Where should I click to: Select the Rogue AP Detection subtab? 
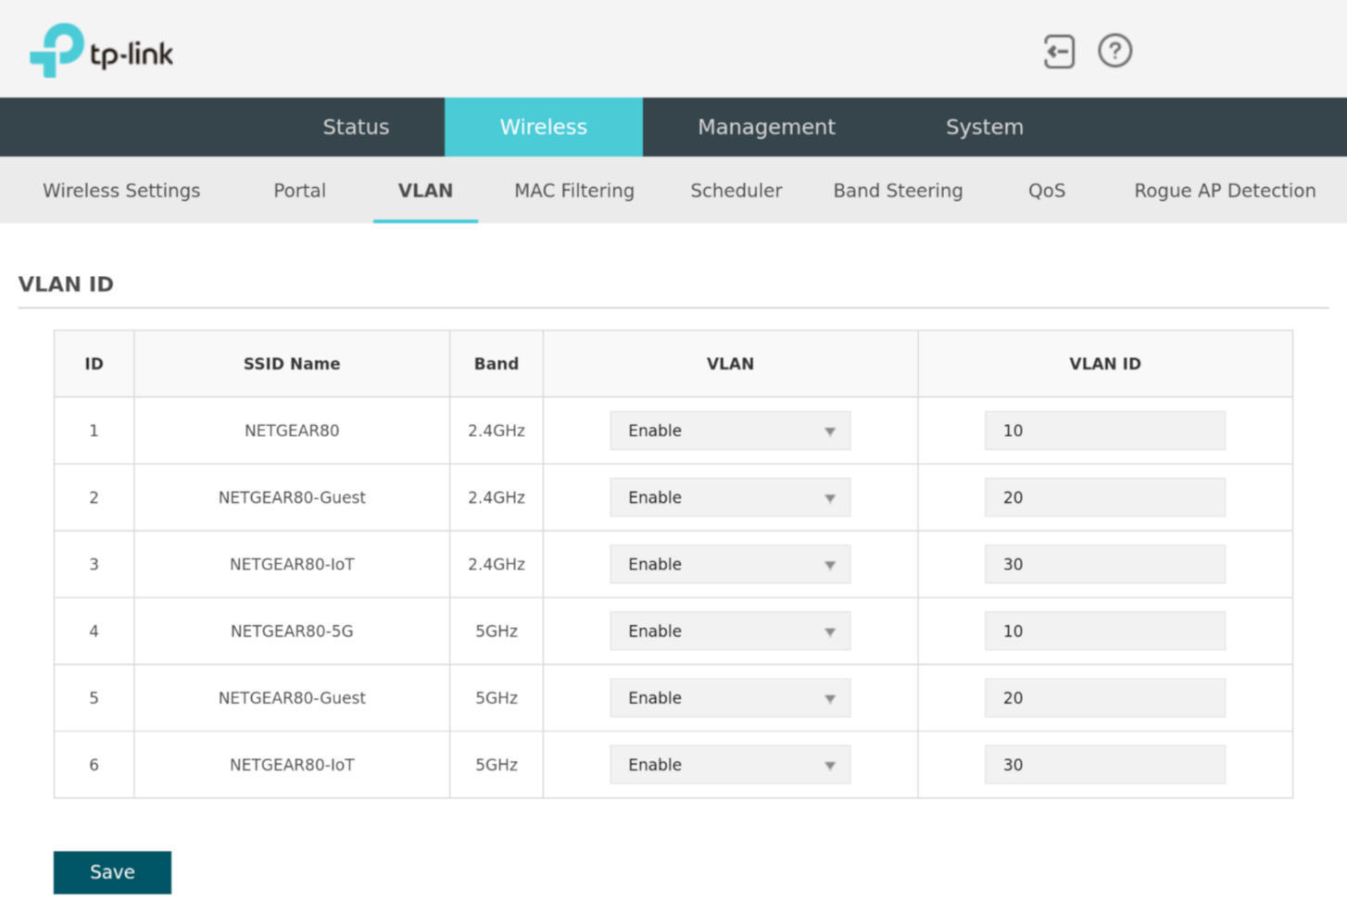[x=1224, y=191]
